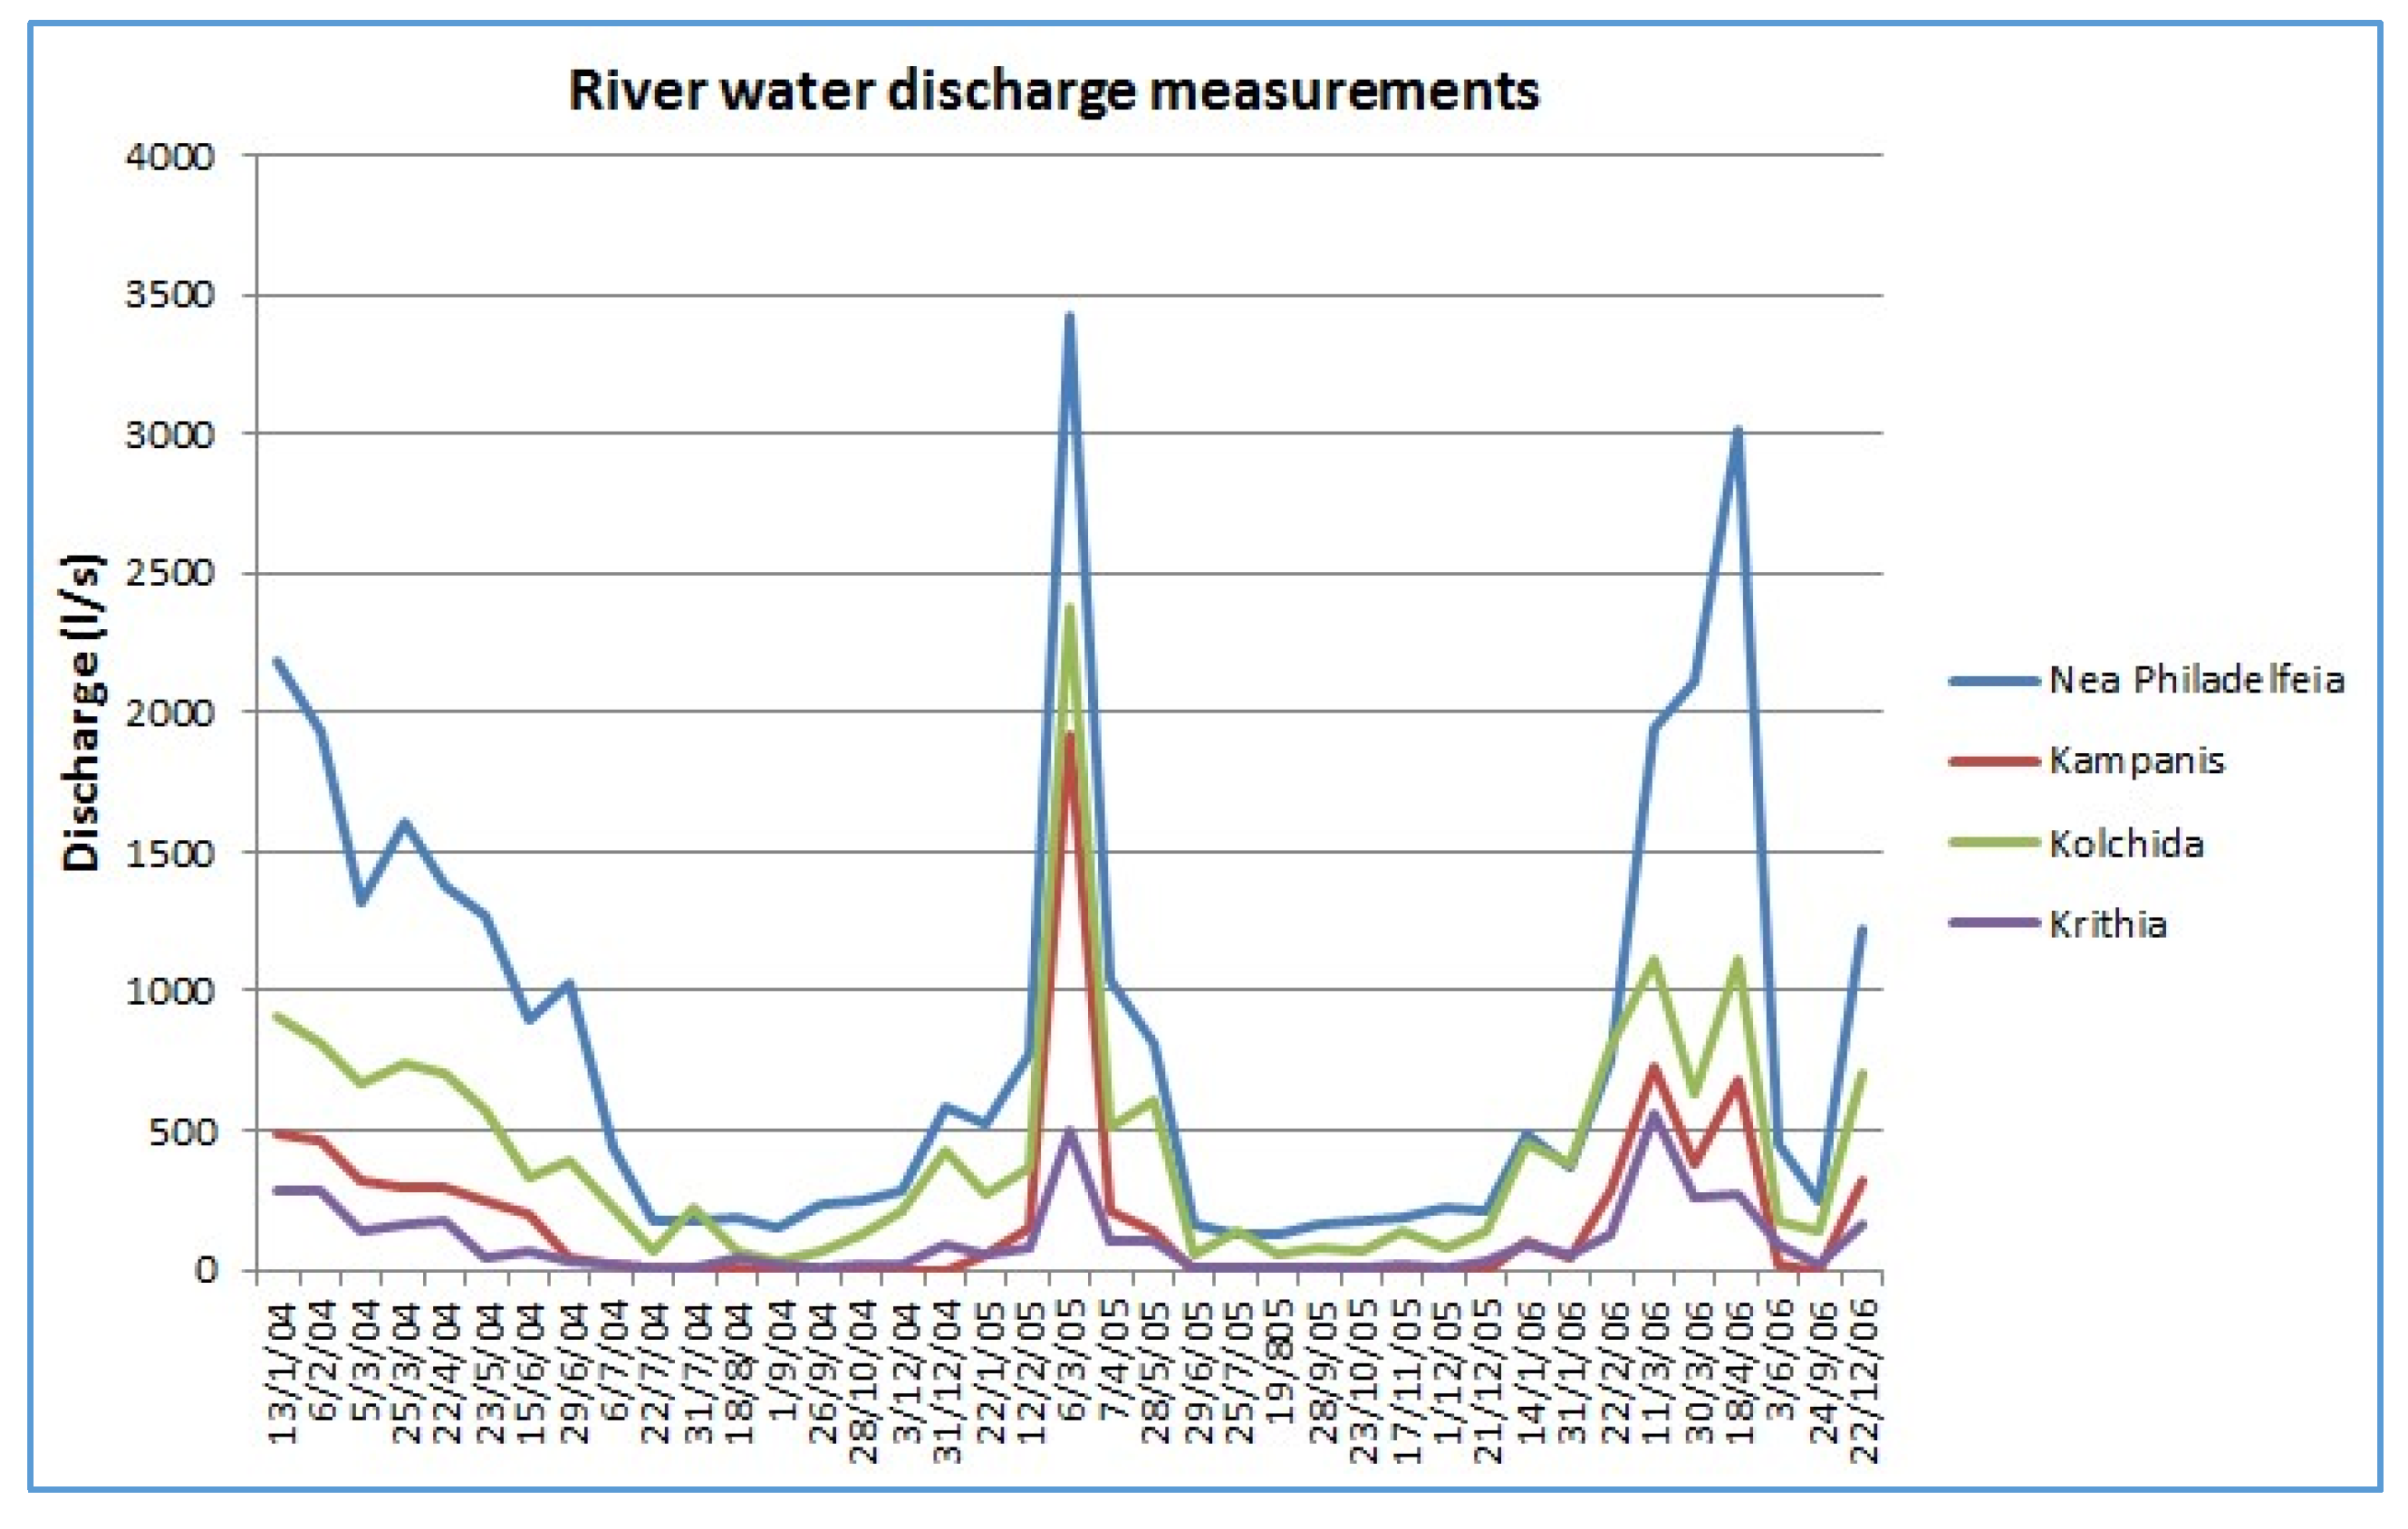Select the Kampanis legend entry
This screenshot has height=1529, width=2408.
tap(2136, 761)
